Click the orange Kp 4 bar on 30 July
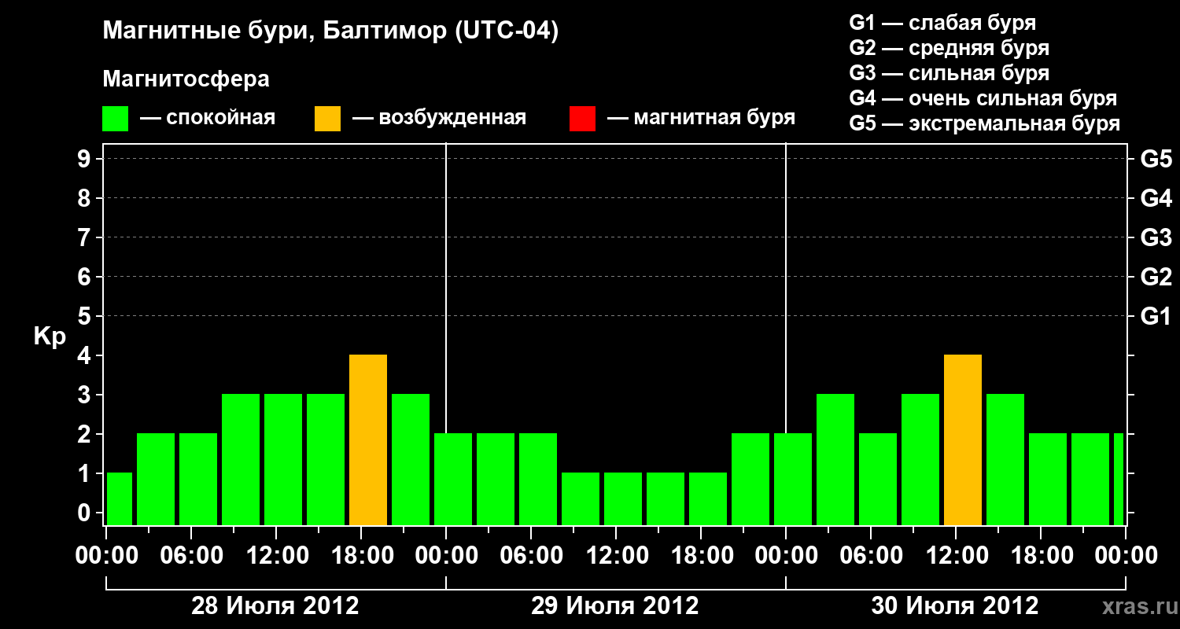The image size is (1180, 629). 963,440
